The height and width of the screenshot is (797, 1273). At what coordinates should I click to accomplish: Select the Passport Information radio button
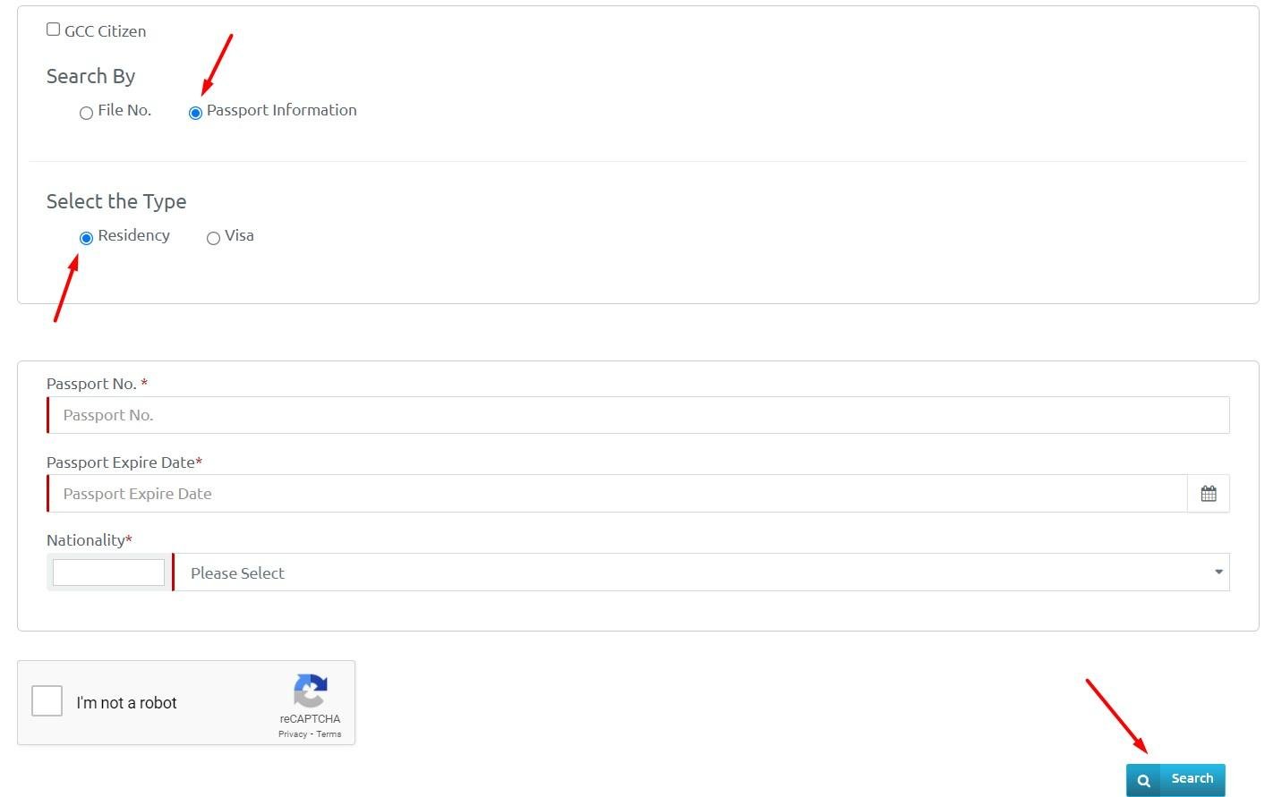coord(195,113)
